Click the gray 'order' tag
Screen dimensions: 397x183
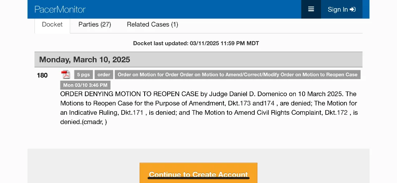[104, 75]
